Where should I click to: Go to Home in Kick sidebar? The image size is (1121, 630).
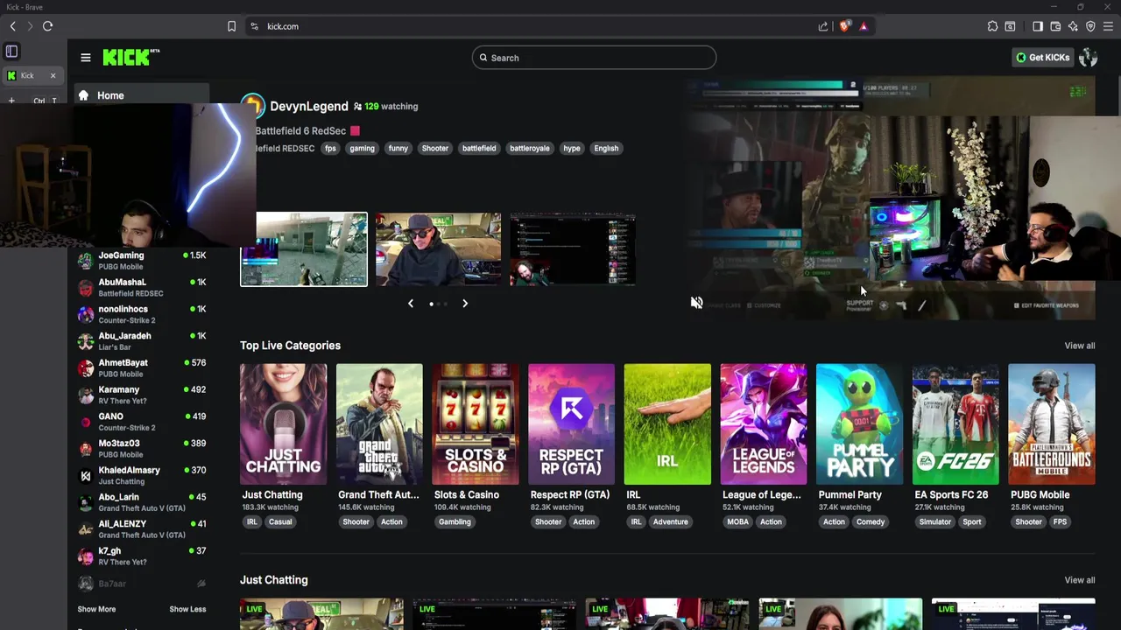point(141,95)
